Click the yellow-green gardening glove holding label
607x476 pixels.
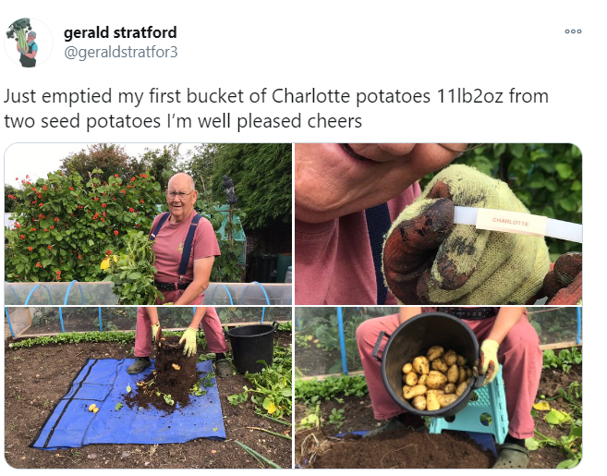(x=465, y=237)
